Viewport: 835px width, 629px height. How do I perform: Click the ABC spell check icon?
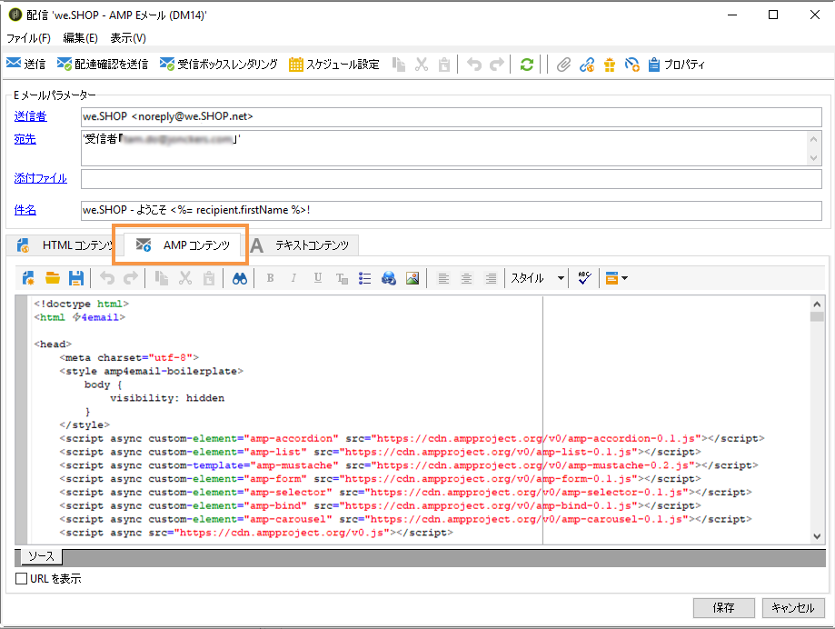coord(584,277)
